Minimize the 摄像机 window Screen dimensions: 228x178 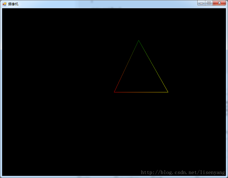click(x=201, y=3)
